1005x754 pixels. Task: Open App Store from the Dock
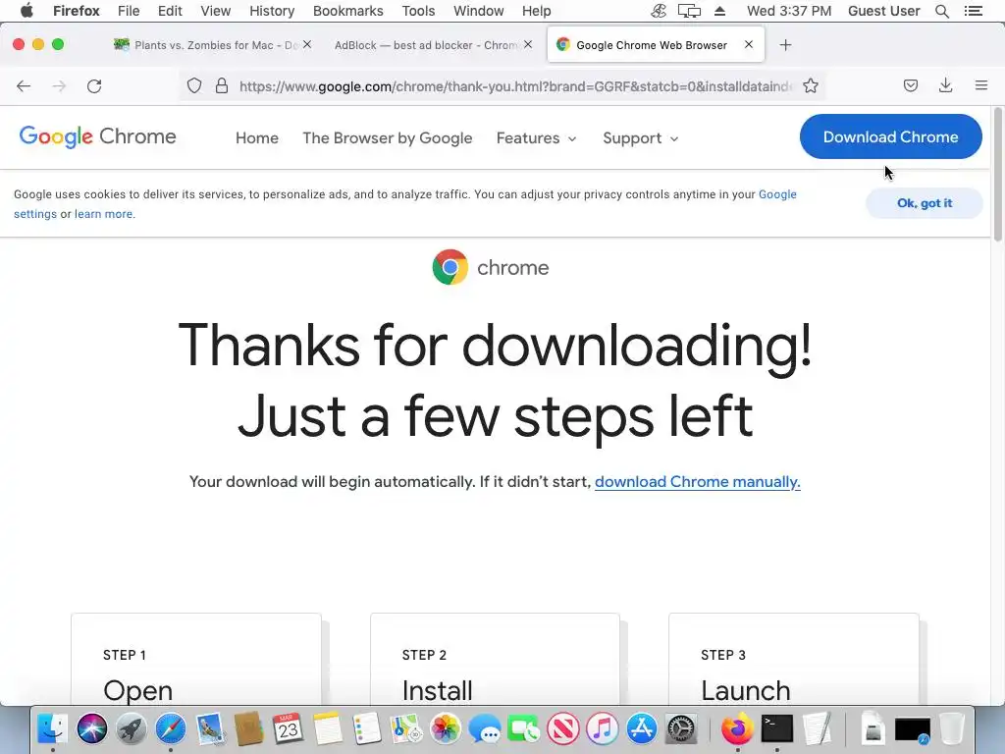(642, 729)
